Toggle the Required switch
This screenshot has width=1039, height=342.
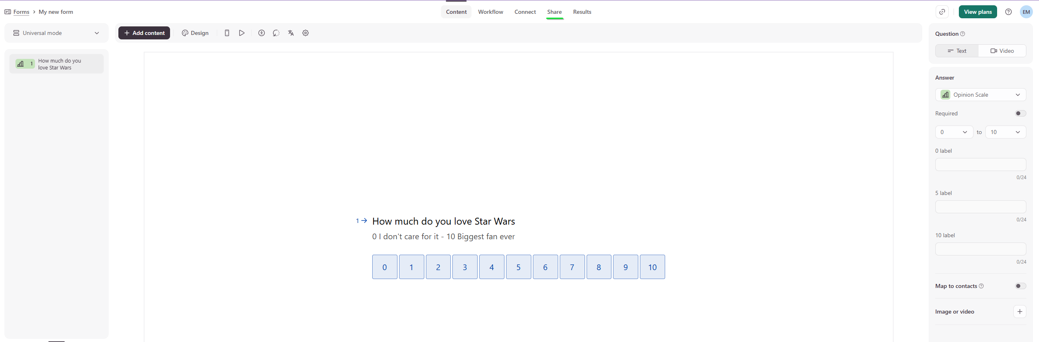coord(1020,113)
